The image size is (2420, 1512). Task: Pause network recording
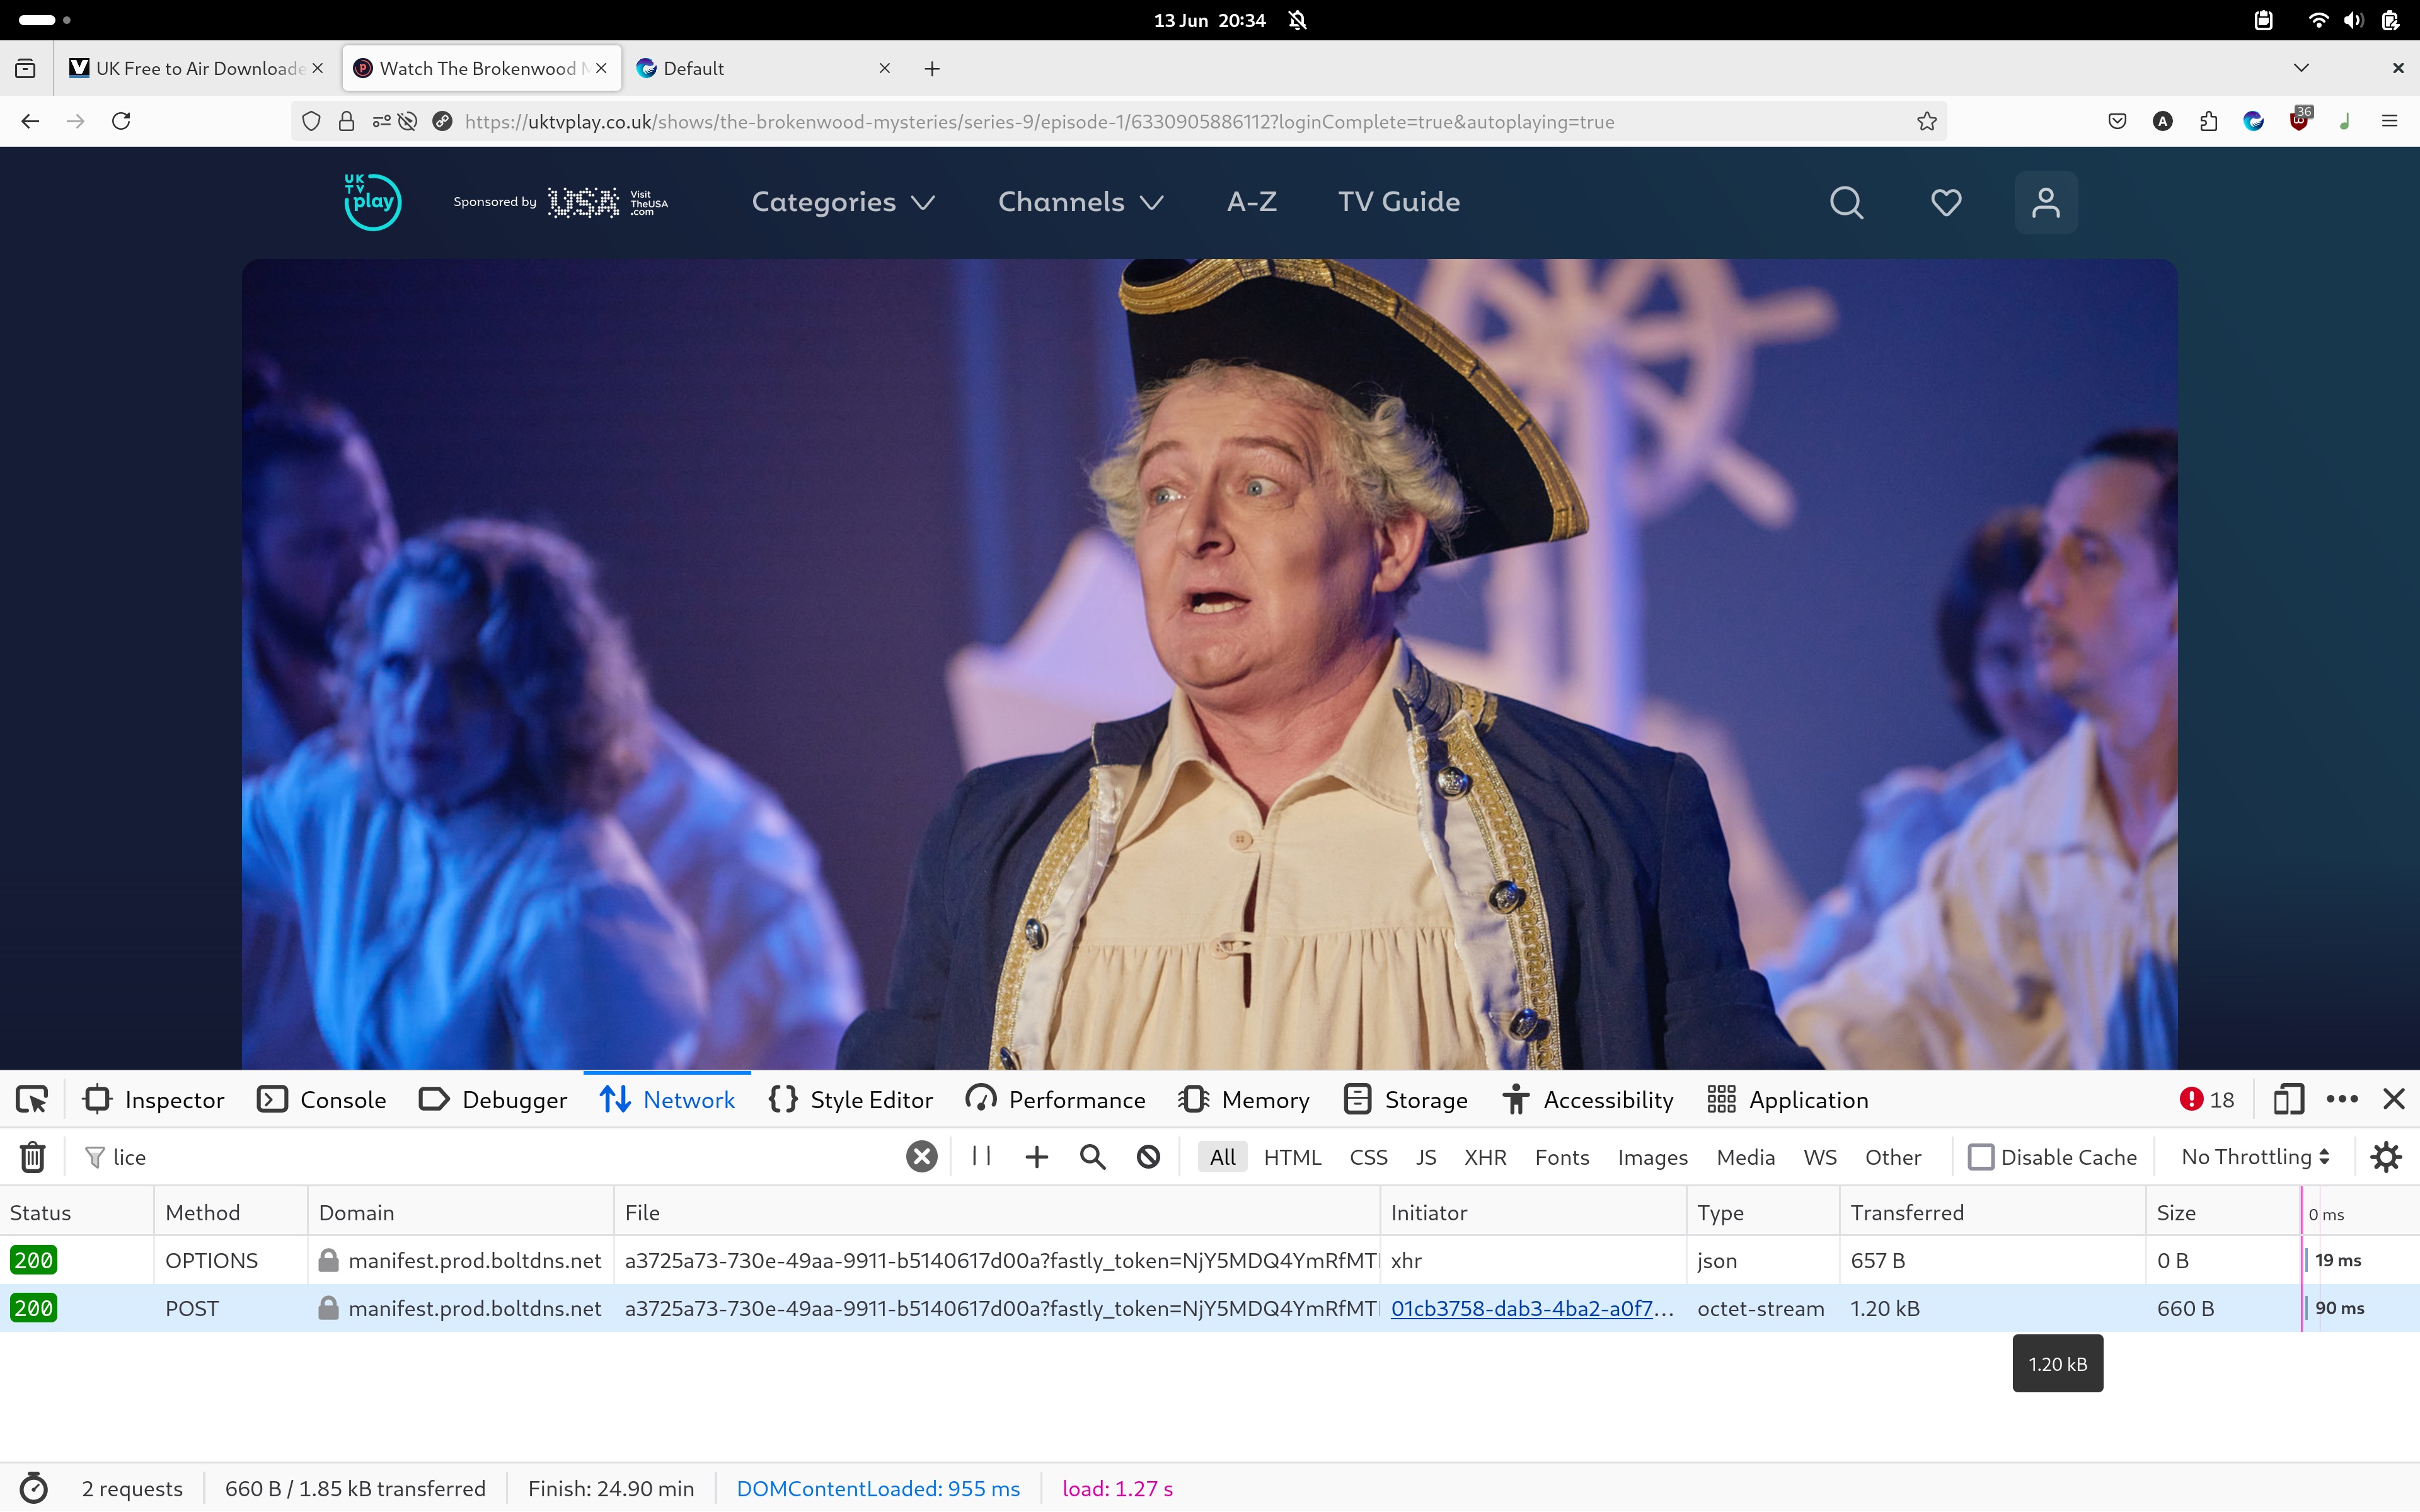981,1156
